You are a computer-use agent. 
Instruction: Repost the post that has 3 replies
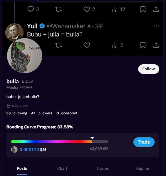coord(59,9)
